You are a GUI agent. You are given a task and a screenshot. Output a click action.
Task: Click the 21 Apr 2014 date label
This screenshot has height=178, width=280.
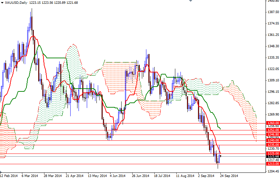click(75, 176)
